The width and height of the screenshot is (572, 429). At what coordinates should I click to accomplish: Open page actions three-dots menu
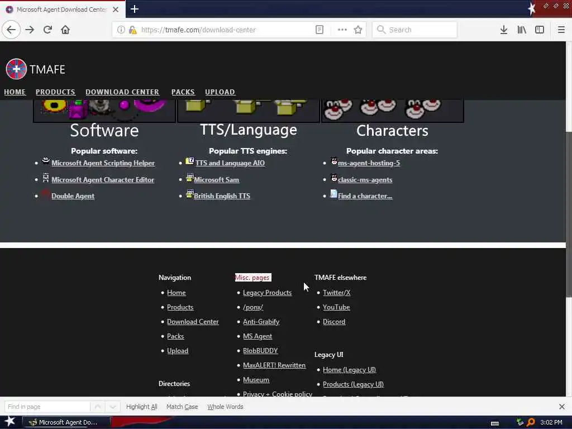tap(342, 30)
